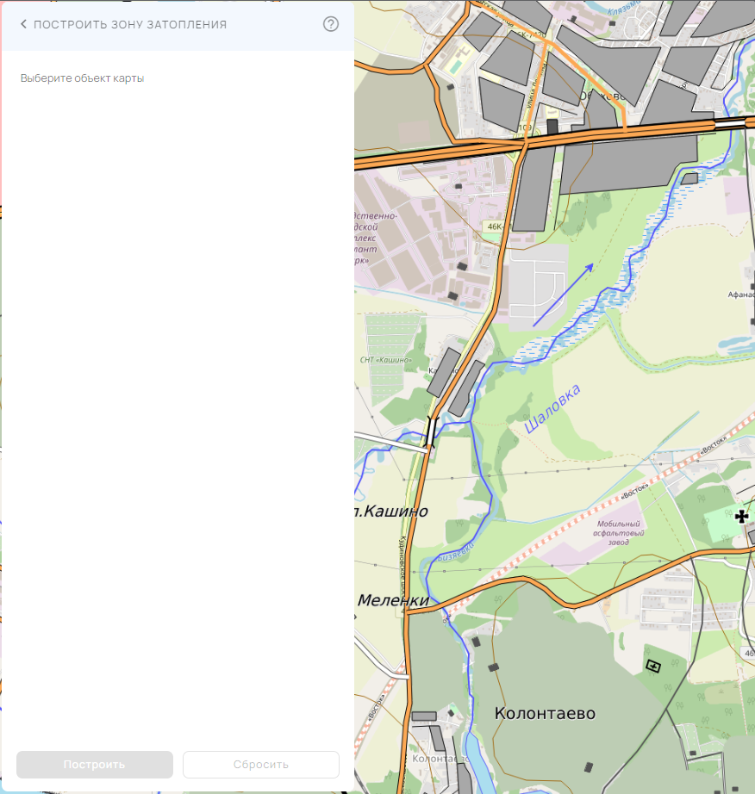Open the help question mark icon
The image size is (755, 794).
(x=331, y=24)
